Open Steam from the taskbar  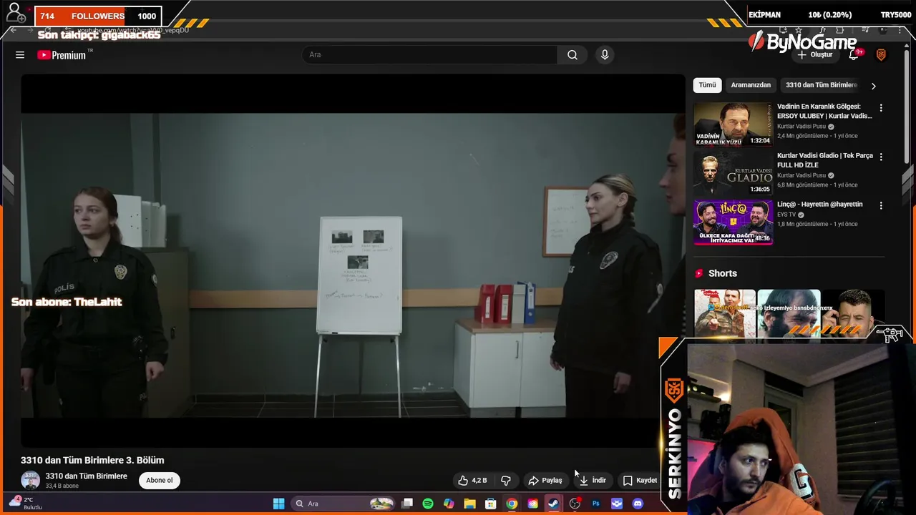click(554, 504)
